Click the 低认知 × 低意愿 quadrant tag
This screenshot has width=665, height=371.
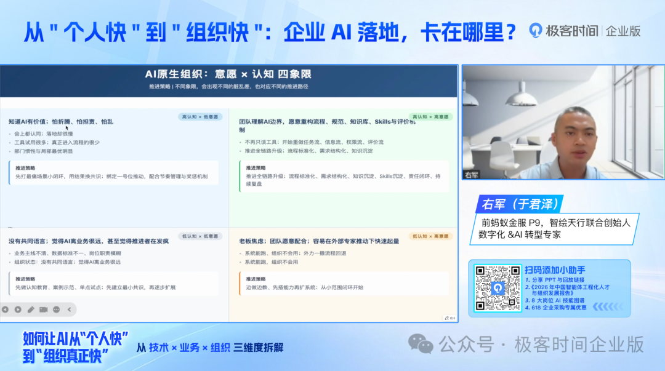pos(199,236)
